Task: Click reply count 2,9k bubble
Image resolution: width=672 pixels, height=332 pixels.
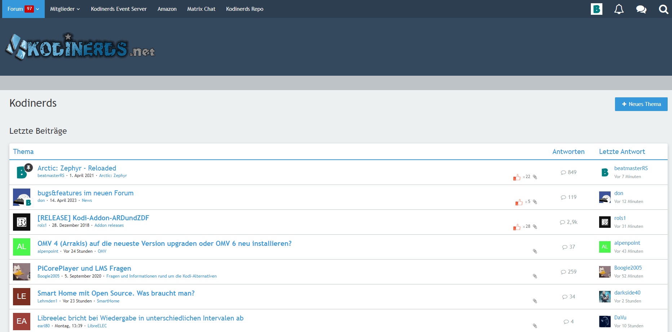Action: 568,222
